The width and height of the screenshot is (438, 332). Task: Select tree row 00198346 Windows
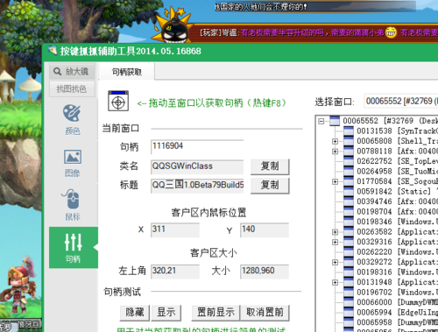tap(397, 222)
